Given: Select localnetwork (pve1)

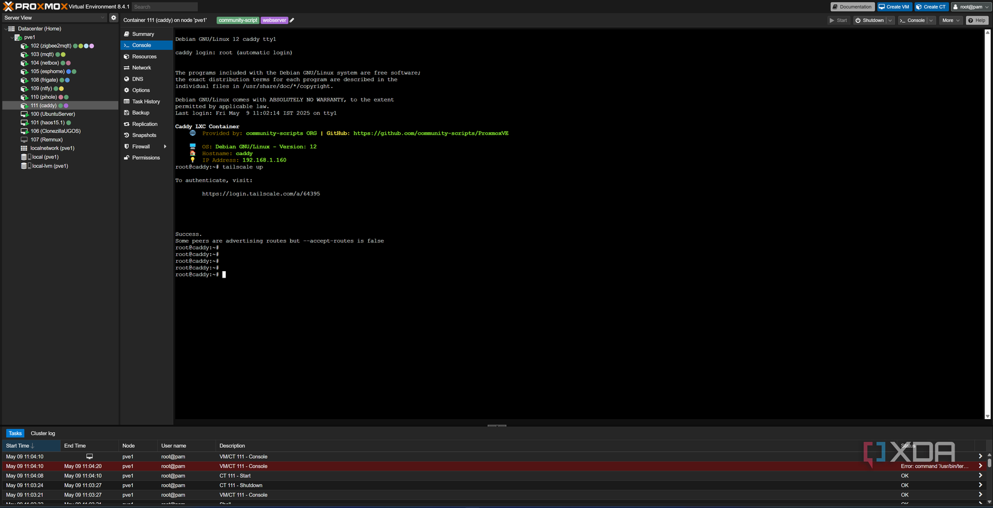Looking at the screenshot, I should (52, 148).
